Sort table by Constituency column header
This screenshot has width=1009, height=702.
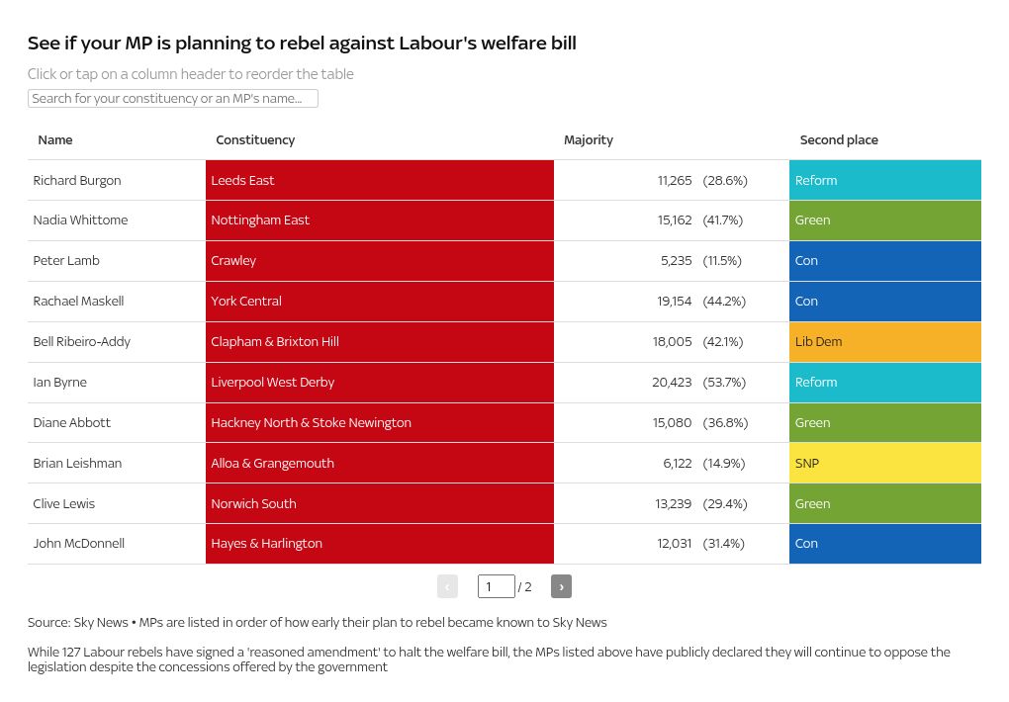(255, 139)
